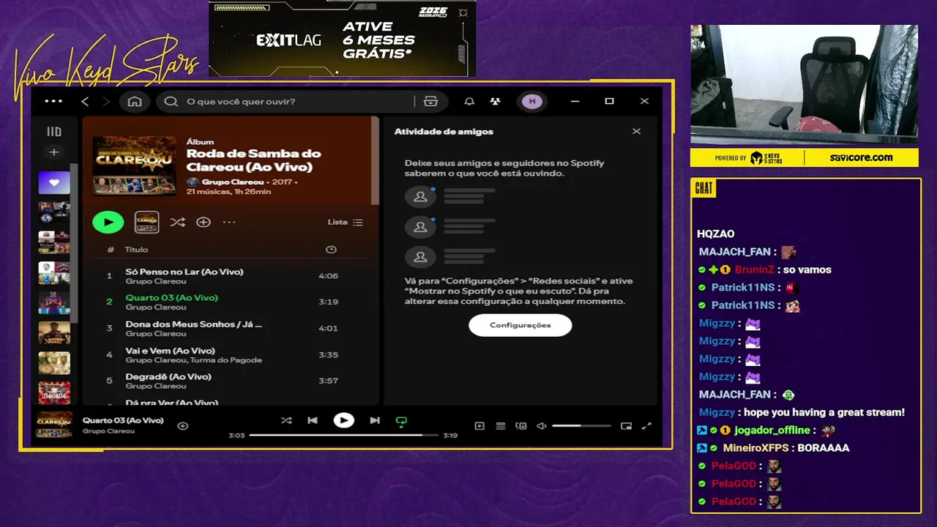Open now-playing title 'Quarto 03 (Ao Vivo)'

123,420
